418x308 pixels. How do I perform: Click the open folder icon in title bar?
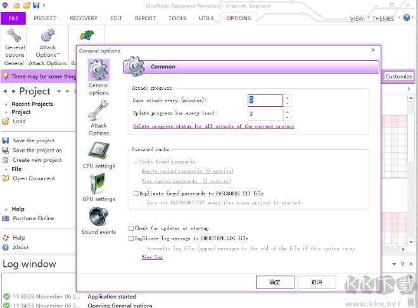[x=27, y=5]
